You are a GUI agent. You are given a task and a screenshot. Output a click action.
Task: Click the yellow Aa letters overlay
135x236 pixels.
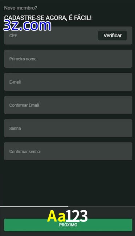coord(57,216)
